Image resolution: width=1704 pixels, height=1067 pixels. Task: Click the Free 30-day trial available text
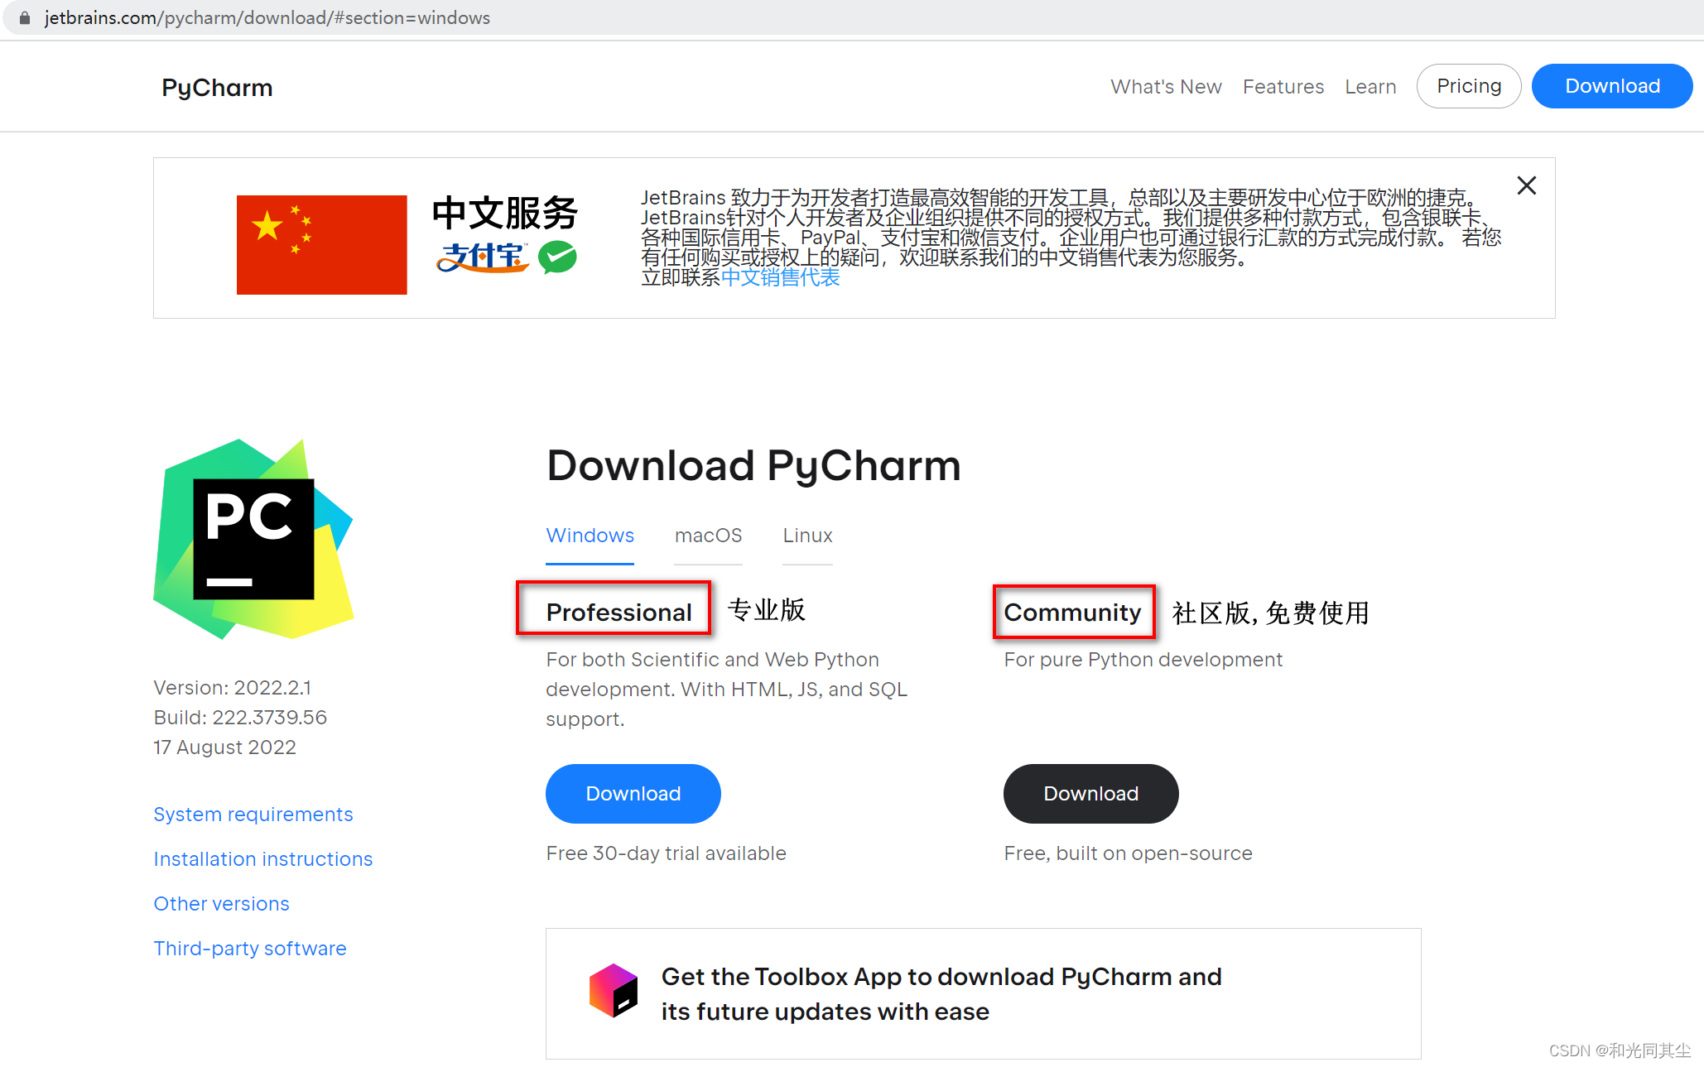pyautogui.click(x=666, y=853)
